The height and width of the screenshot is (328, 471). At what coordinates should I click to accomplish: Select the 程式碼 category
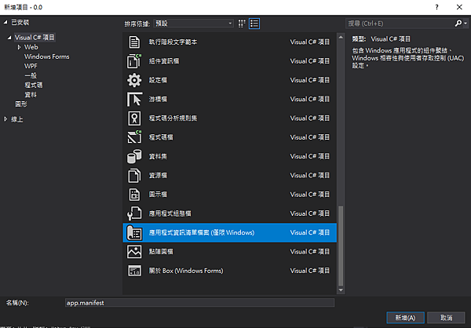click(x=33, y=85)
